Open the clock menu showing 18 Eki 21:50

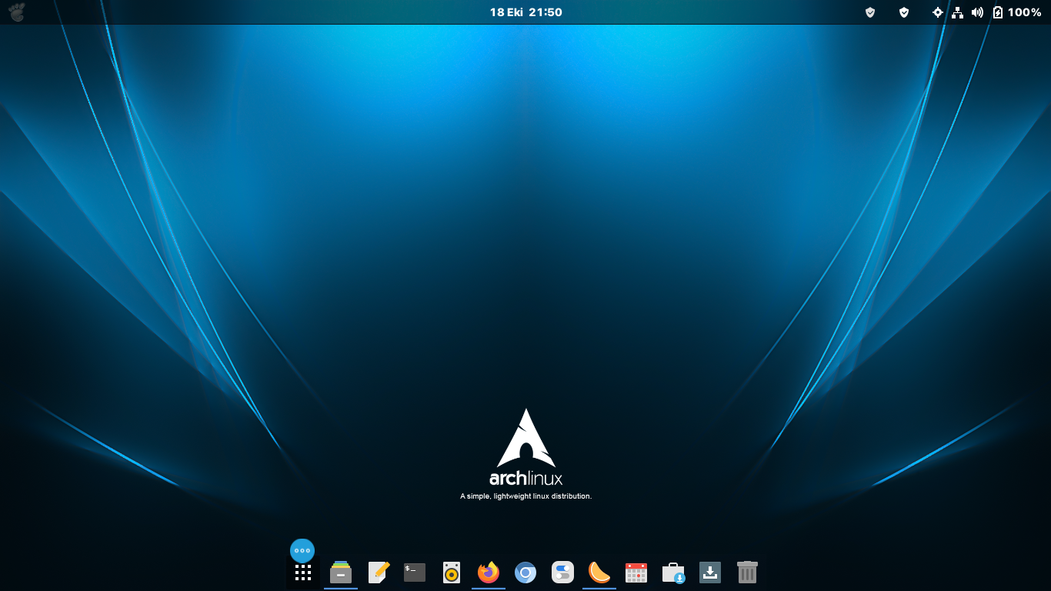526,12
